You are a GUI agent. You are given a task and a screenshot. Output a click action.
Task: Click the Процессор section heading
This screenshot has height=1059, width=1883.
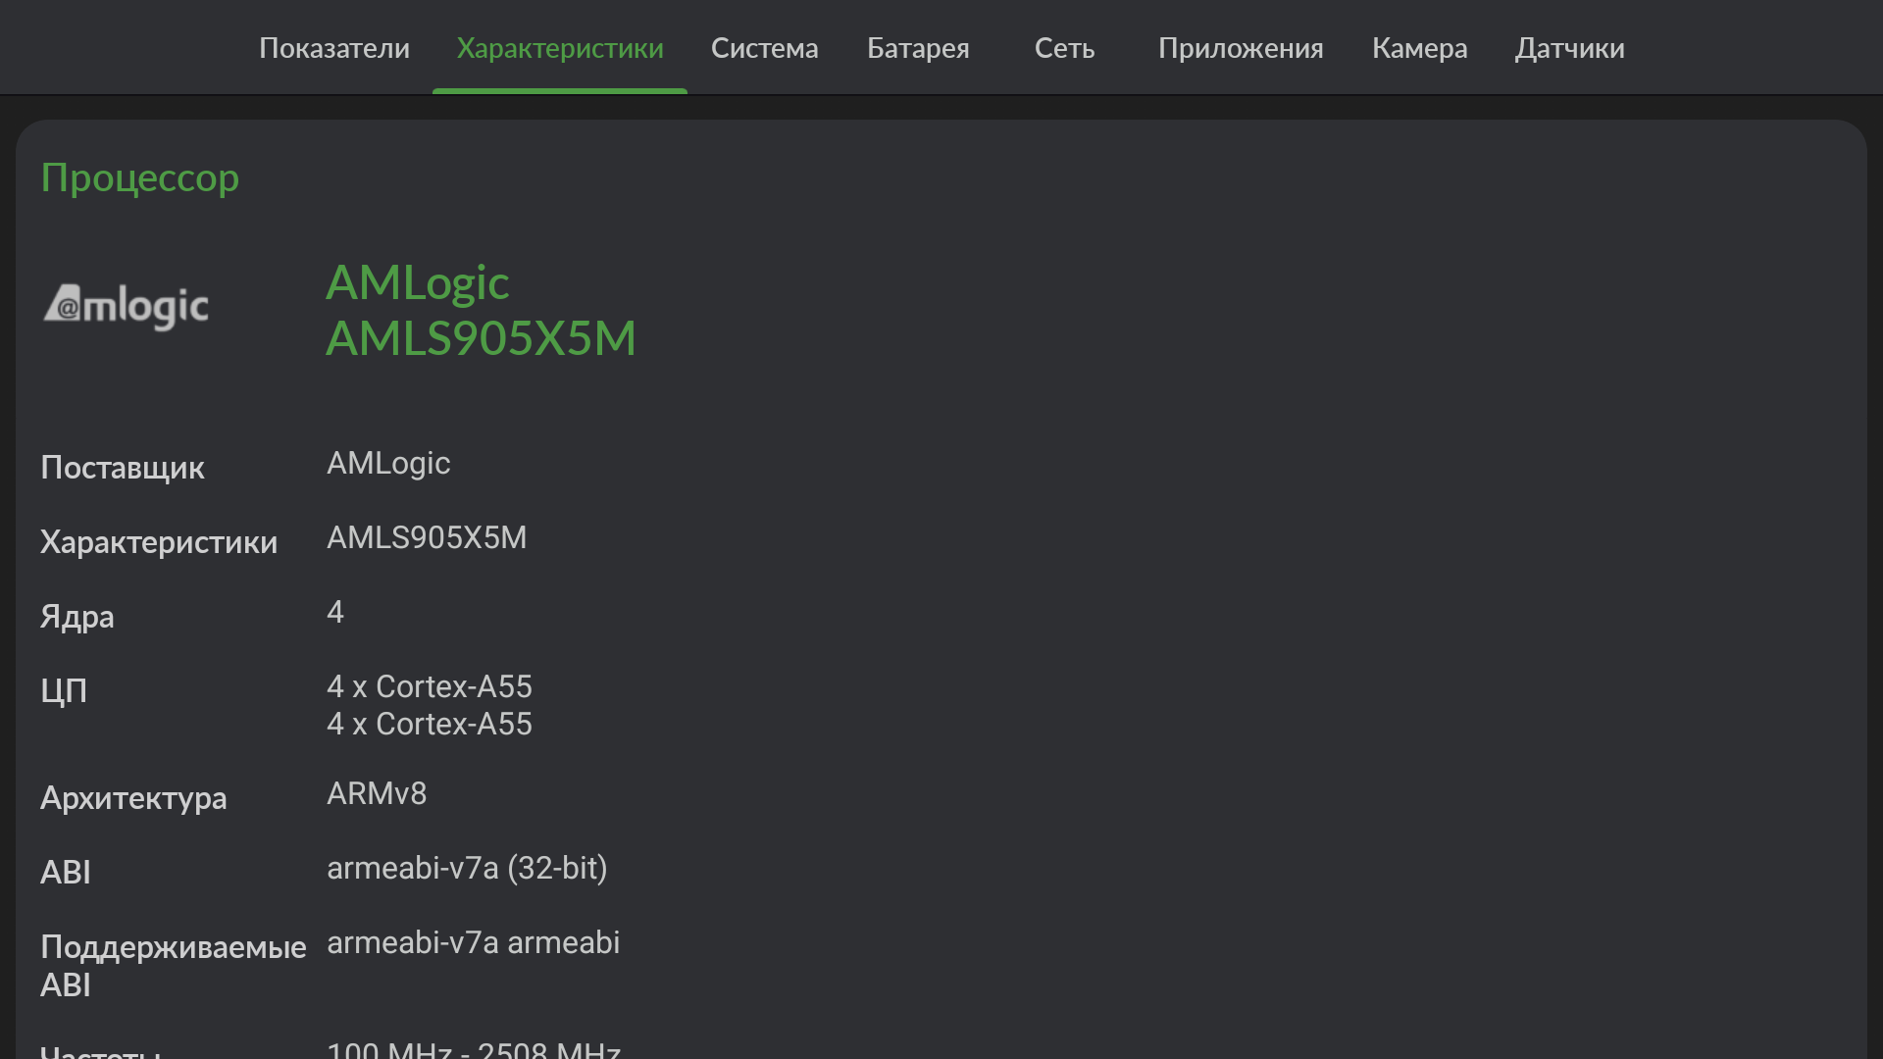tap(140, 177)
